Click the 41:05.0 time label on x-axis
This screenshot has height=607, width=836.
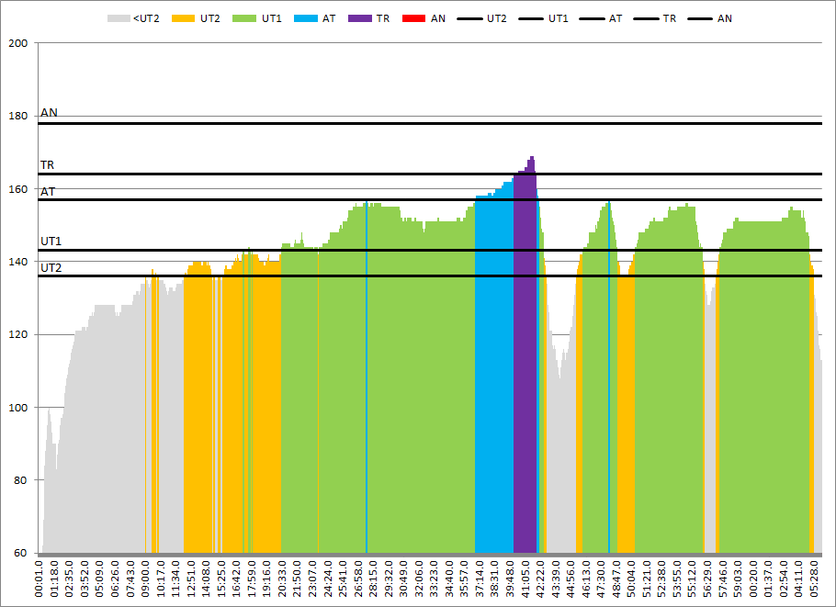(526, 579)
